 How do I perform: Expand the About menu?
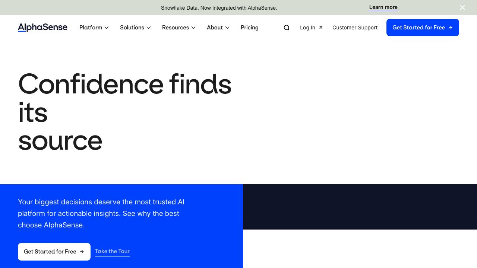(218, 28)
